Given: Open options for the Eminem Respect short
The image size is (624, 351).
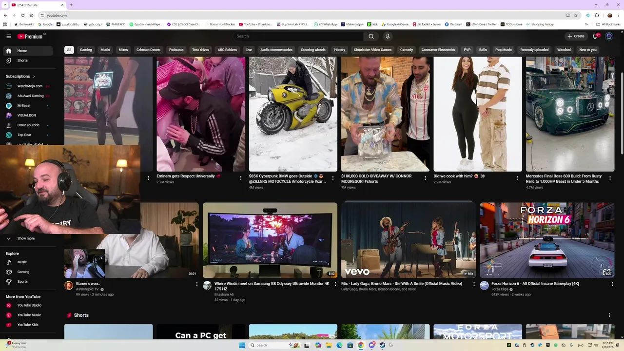Looking at the screenshot, I should pos(240,178).
